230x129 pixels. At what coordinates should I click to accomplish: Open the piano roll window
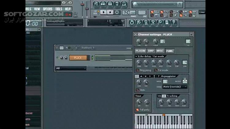[x=110, y=4]
